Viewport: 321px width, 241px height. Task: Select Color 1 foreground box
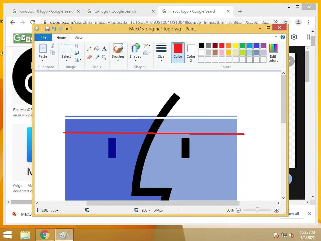point(178,53)
